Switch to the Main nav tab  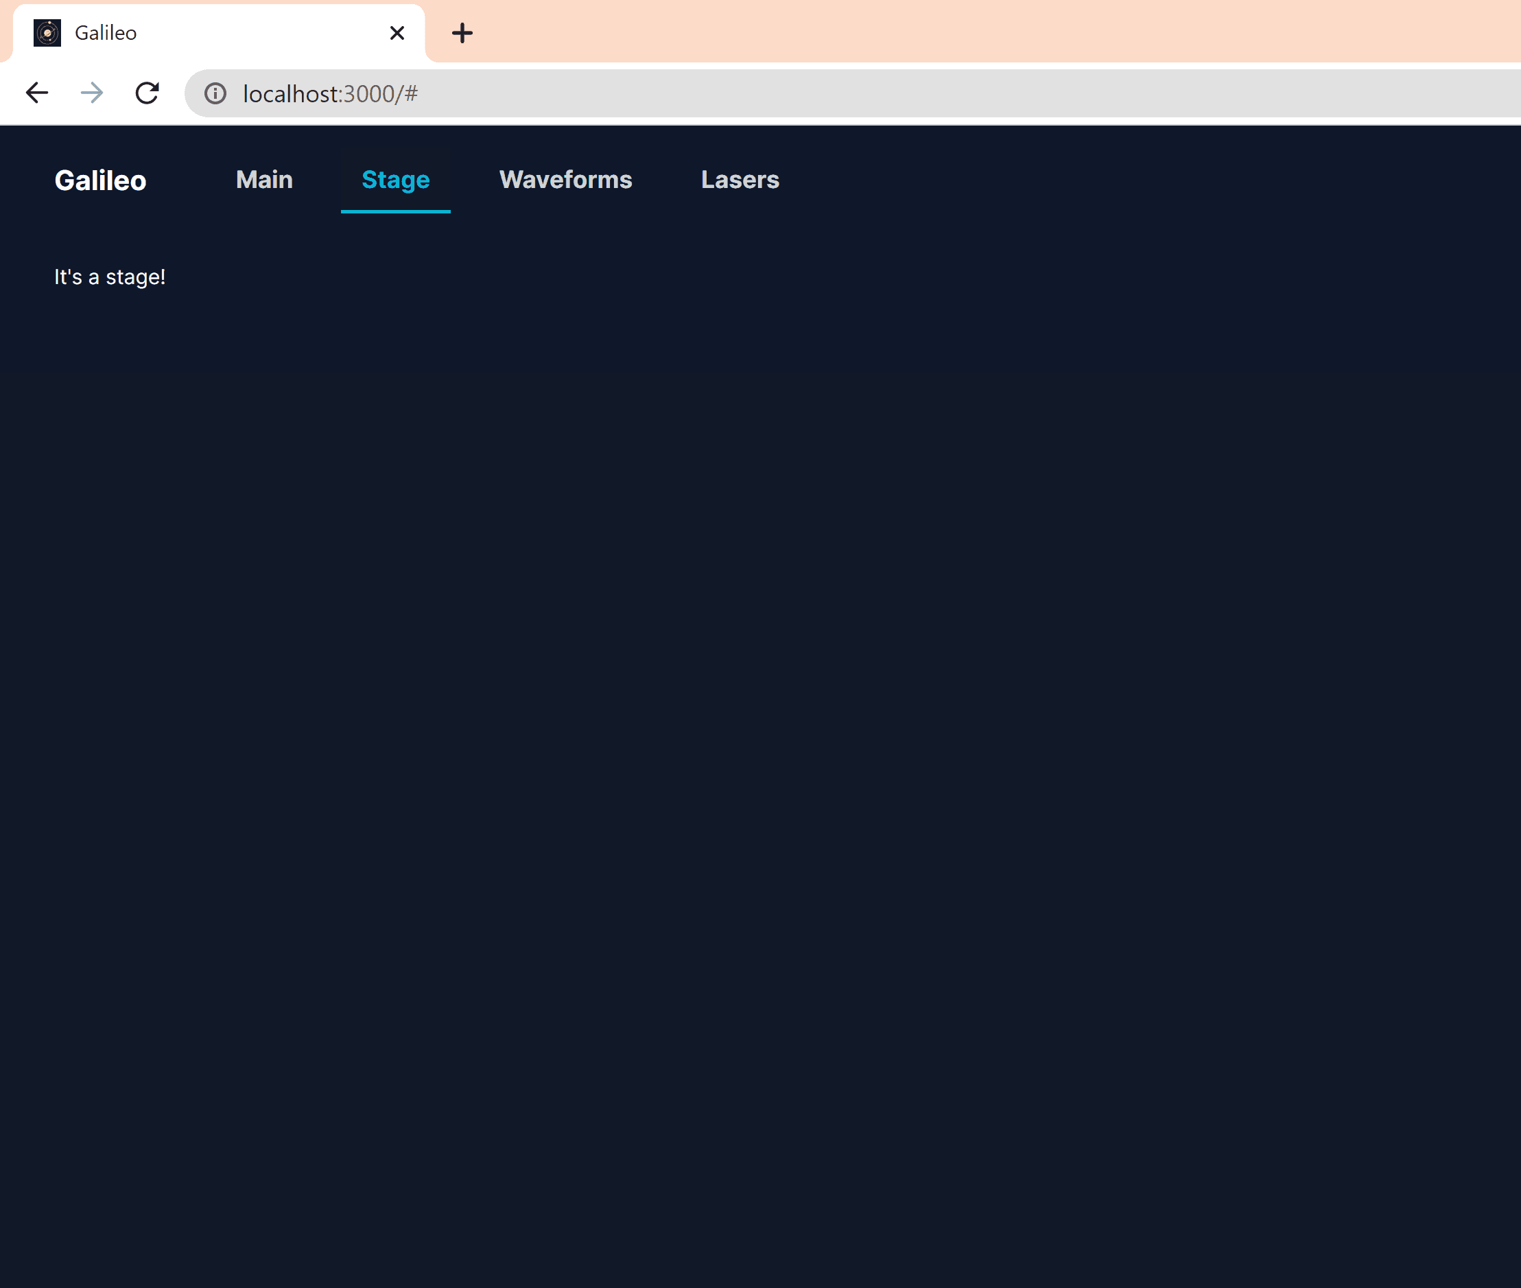[264, 180]
